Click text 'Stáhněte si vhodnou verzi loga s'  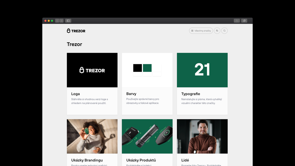[90, 99]
